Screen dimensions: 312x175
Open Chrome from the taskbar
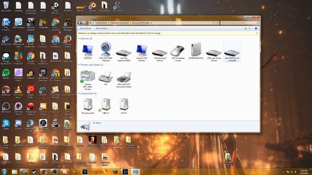(24, 172)
